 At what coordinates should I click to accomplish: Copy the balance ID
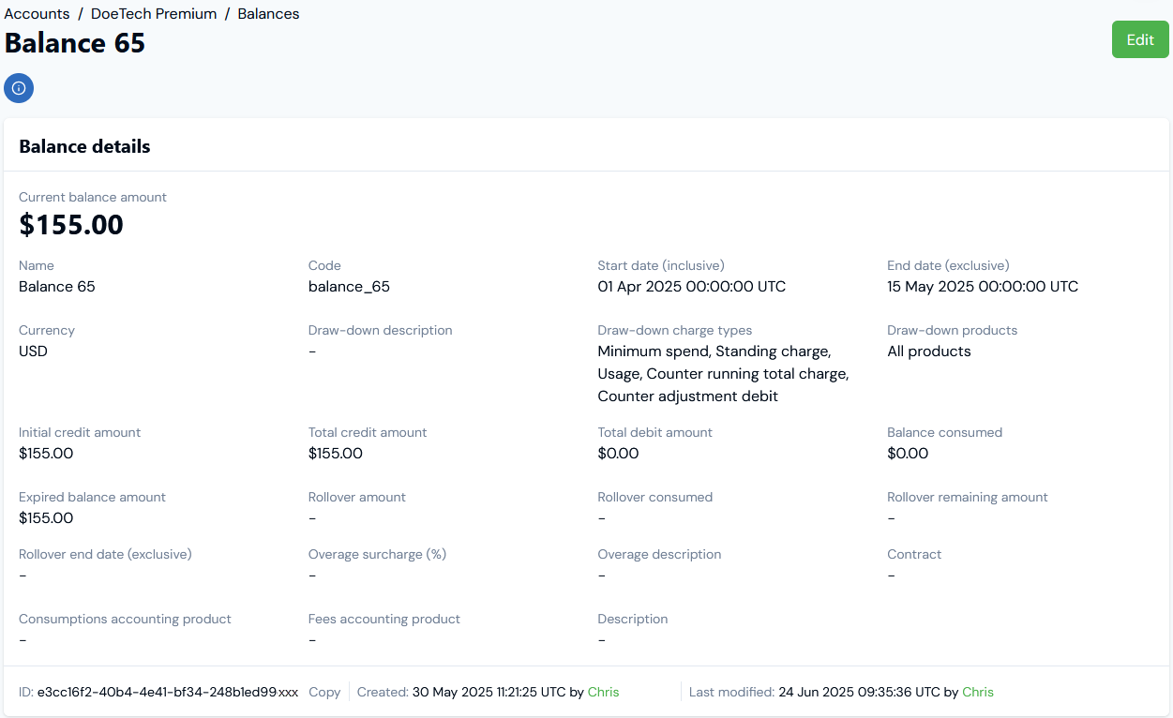324,692
